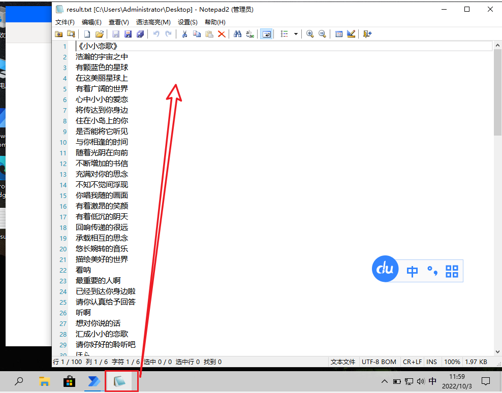Click the New document icon
Viewport: 502px width, 393px height.
pos(87,34)
